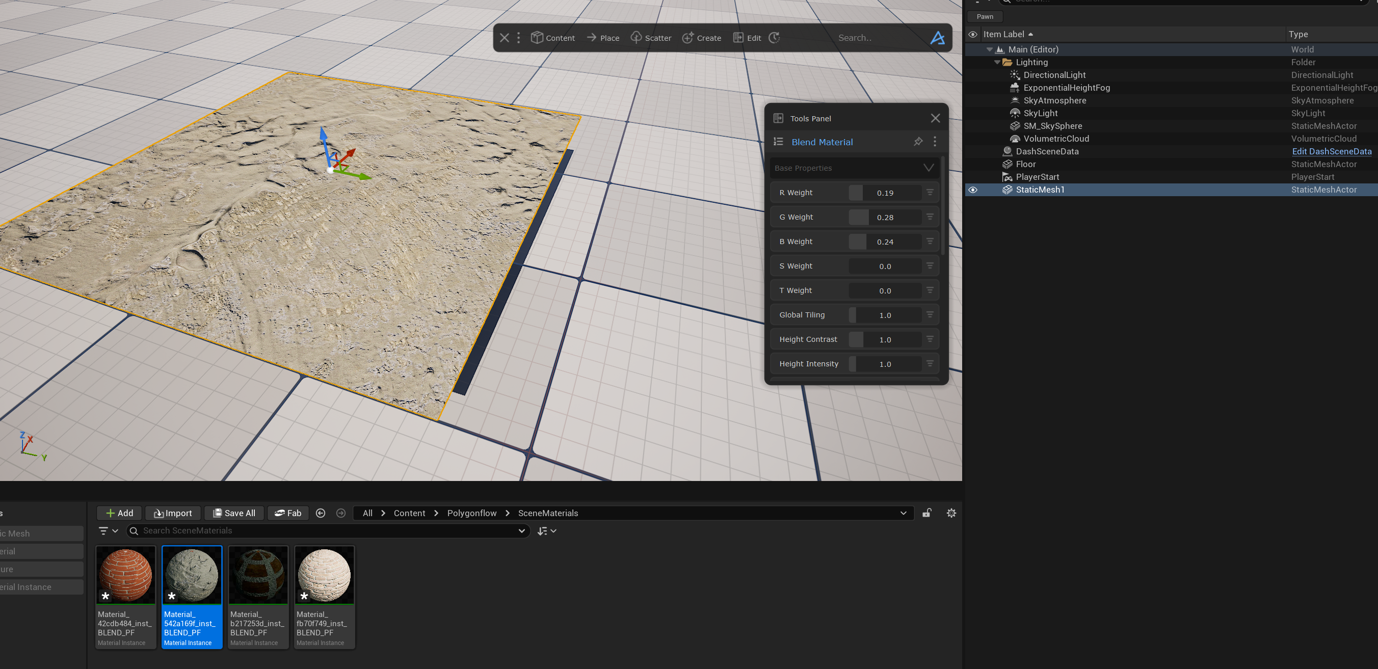Navigate back with the left arrow icon
1378x669 pixels.
tap(321, 513)
